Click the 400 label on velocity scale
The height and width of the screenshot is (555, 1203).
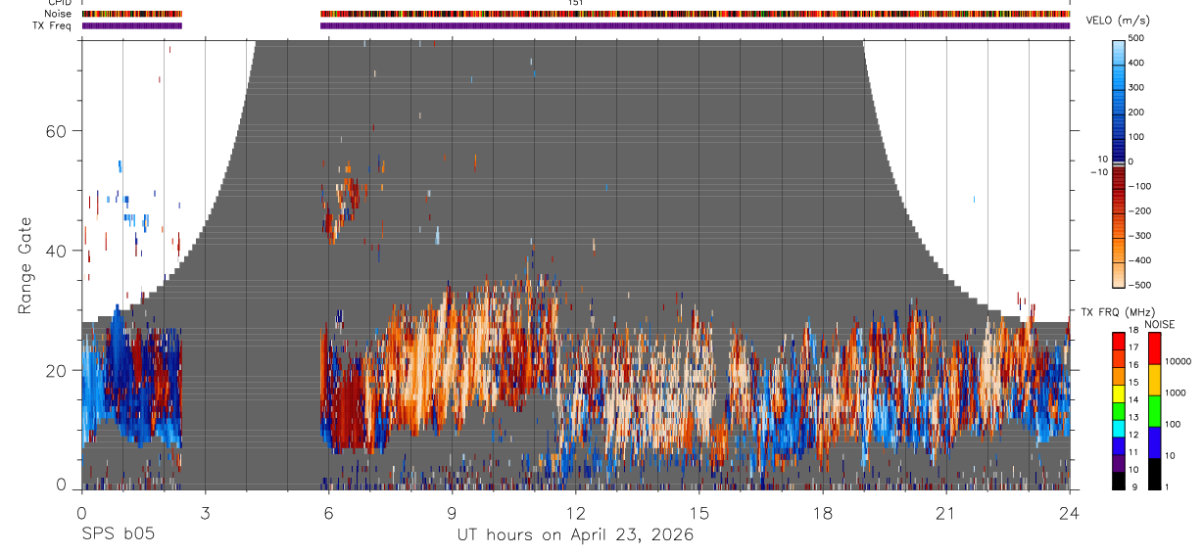coord(1136,63)
